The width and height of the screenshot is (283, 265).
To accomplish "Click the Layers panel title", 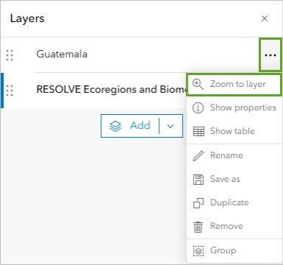I will coord(27,18).
